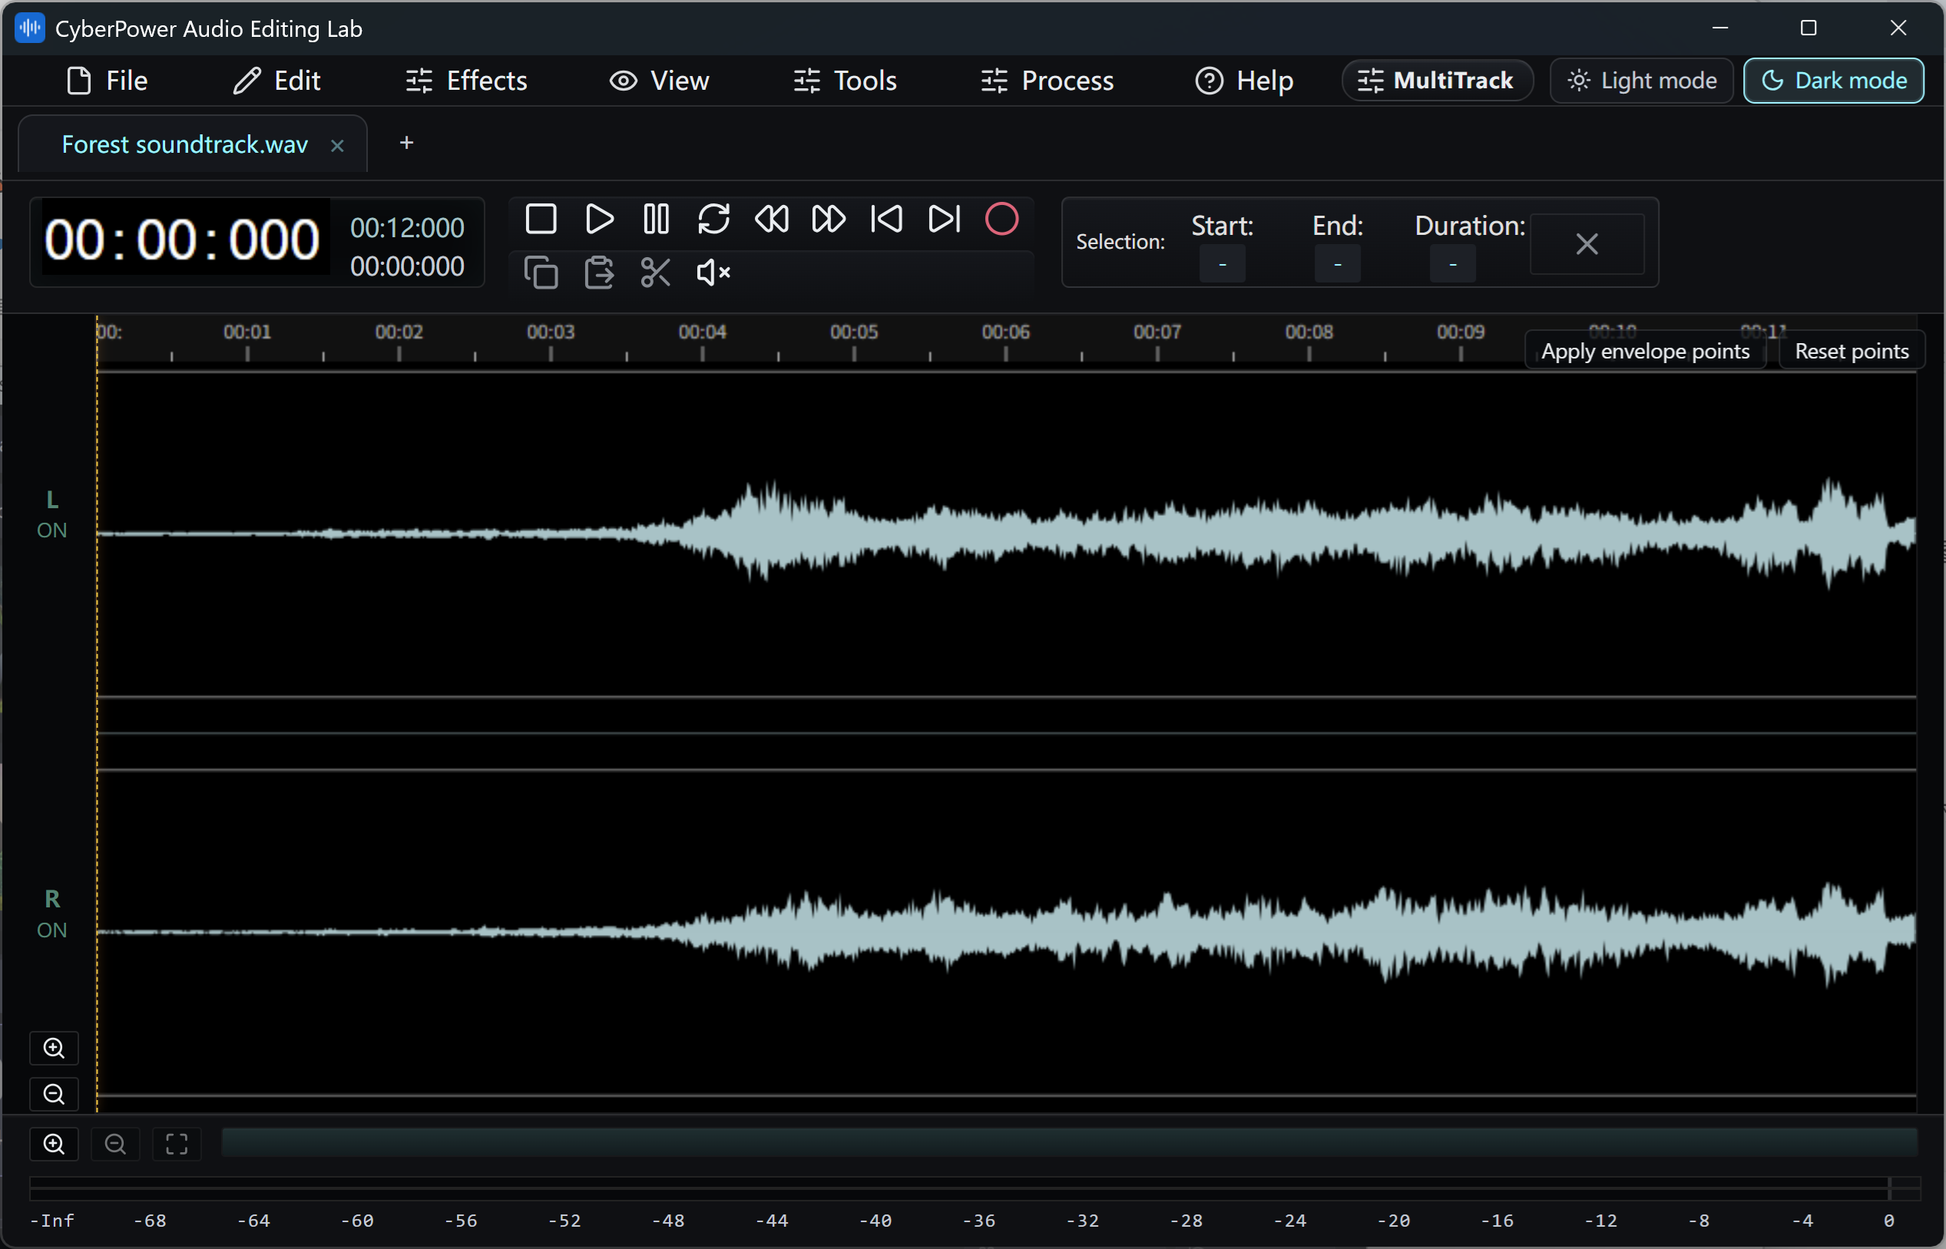Click the horizontal scrollbar below the waveform

point(1070,1143)
